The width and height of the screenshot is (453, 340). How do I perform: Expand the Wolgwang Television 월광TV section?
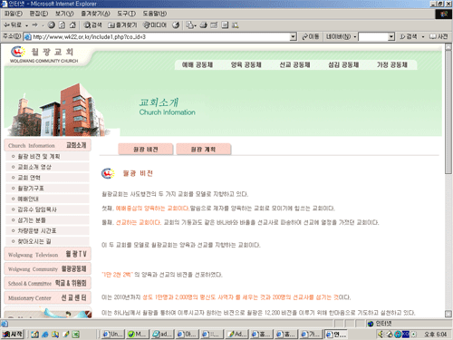pos(47,254)
